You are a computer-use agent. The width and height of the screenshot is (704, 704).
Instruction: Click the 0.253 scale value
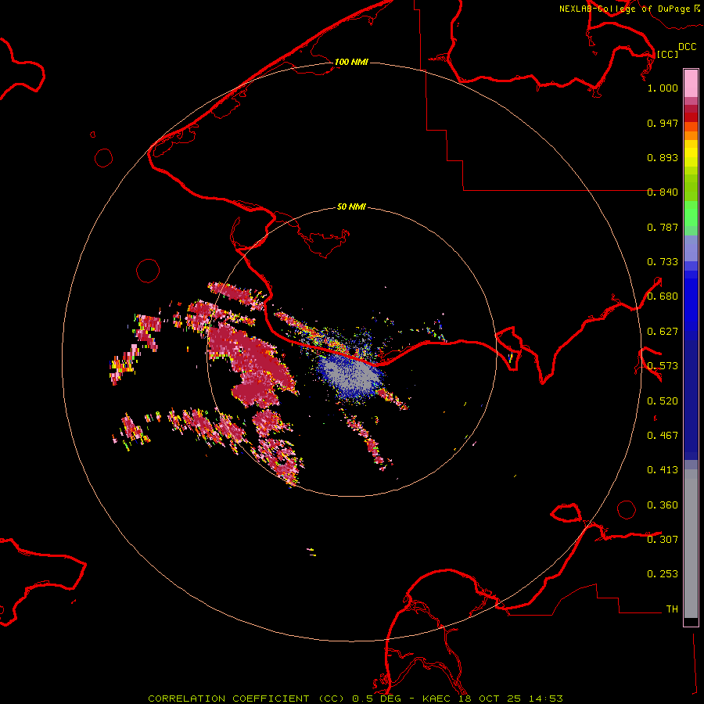pyautogui.click(x=663, y=574)
